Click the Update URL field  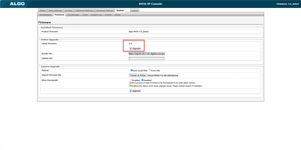tap(146, 58)
